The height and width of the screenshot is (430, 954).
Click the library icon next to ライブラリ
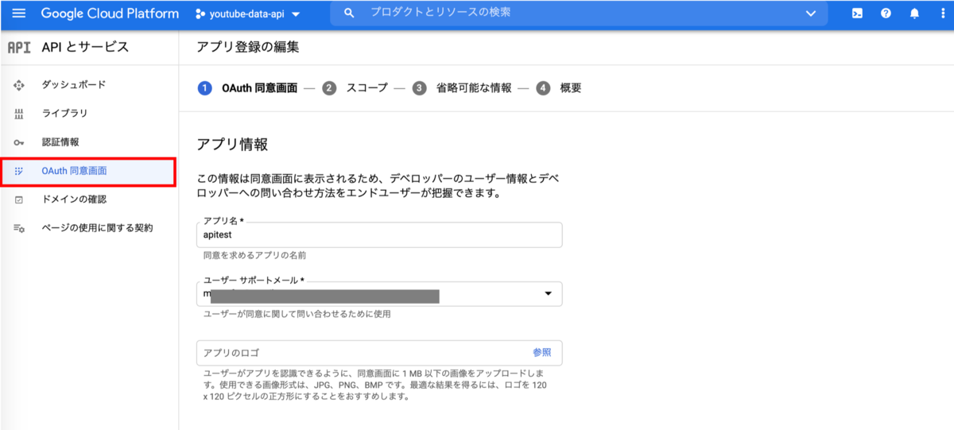[x=19, y=113]
